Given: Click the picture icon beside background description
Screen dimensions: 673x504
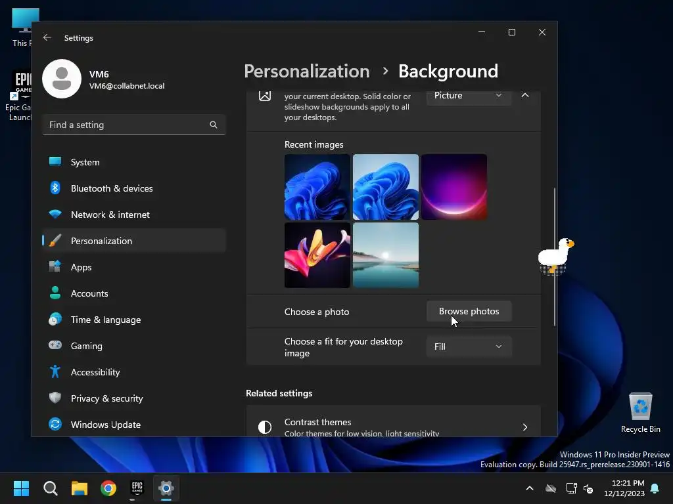Looking at the screenshot, I should 265,95.
